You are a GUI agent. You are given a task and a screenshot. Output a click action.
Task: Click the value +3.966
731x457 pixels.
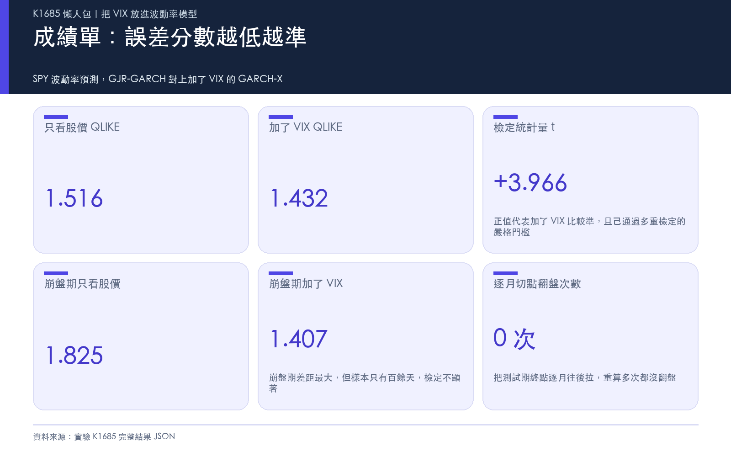(x=530, y=182)
